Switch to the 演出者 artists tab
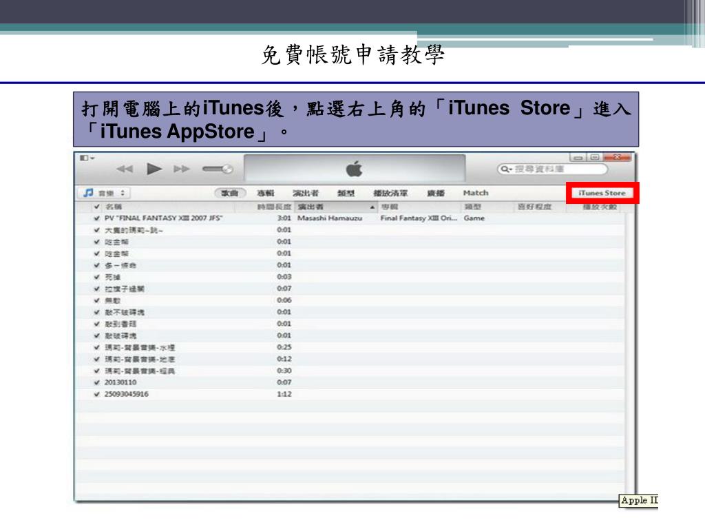705x529 pixels. (x=306, y=193)
